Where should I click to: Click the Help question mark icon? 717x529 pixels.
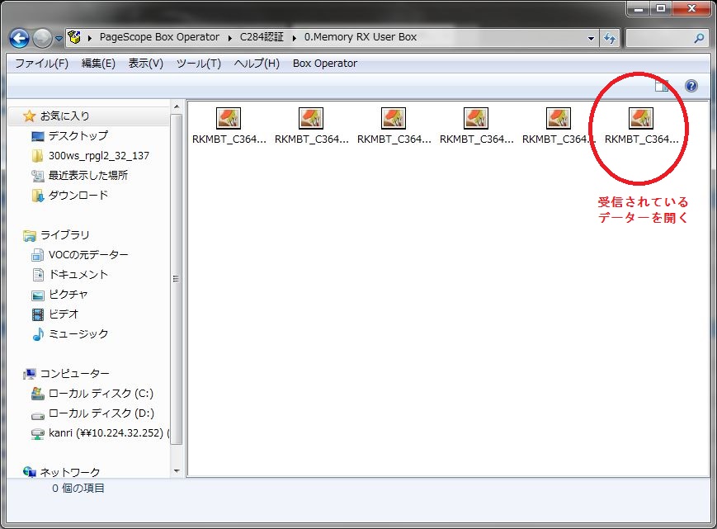pos(691,86)
